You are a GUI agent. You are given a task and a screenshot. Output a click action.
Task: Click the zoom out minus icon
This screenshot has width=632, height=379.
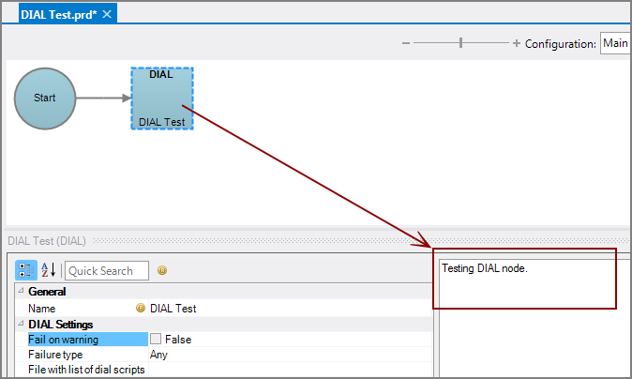click(406, 43)
